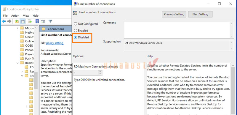Go forward with the gray right arrow
The height and width of the screenshot is (115, 237).
9,21
